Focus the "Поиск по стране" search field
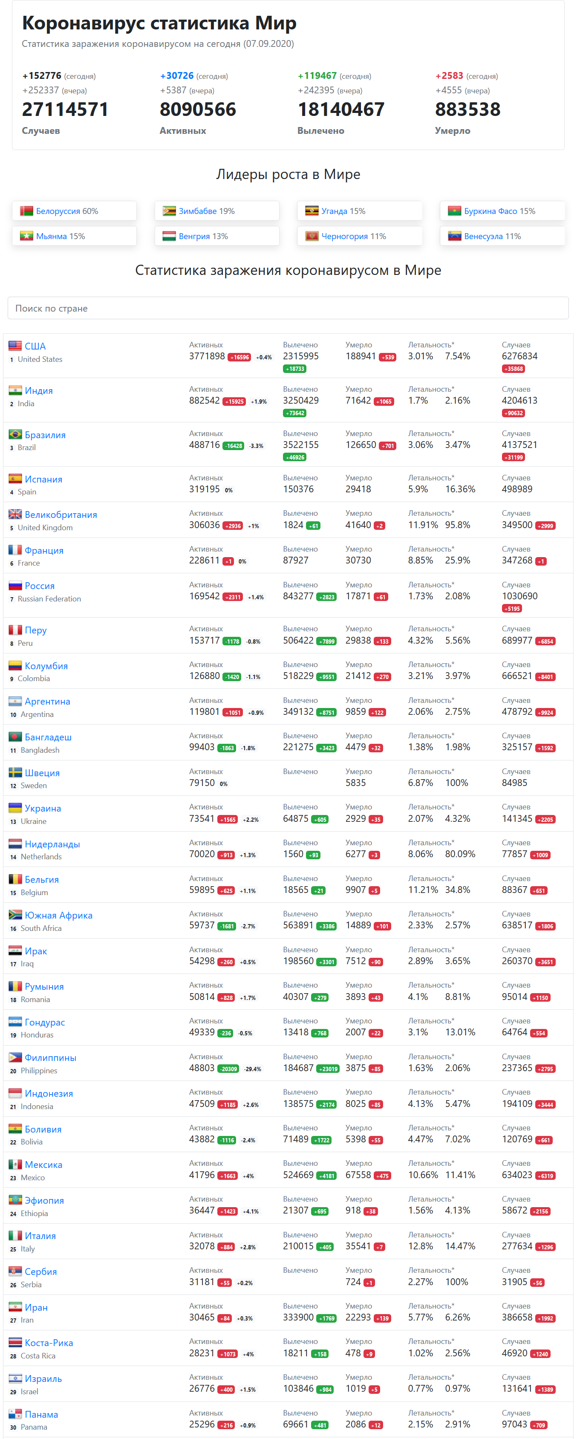 [288, 308]
